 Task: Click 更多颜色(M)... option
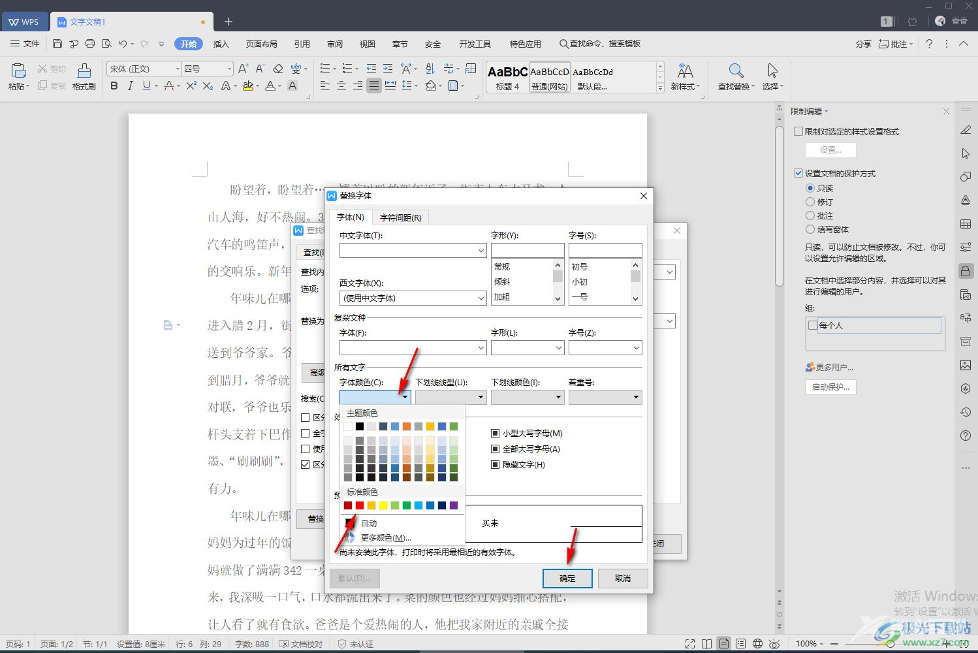coord(385,537)
